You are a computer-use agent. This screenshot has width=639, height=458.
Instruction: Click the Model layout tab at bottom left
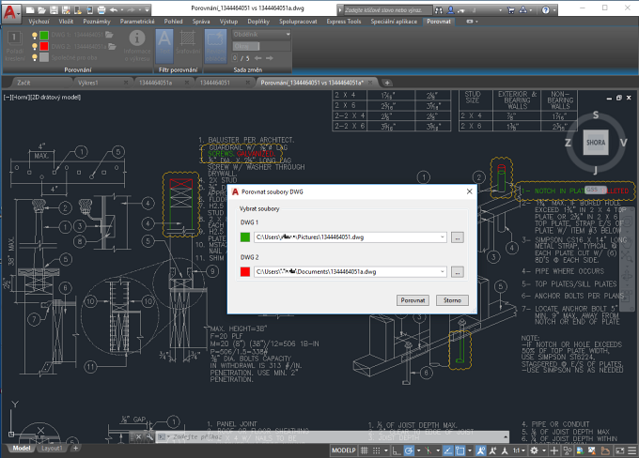click(x=22, y=448)
